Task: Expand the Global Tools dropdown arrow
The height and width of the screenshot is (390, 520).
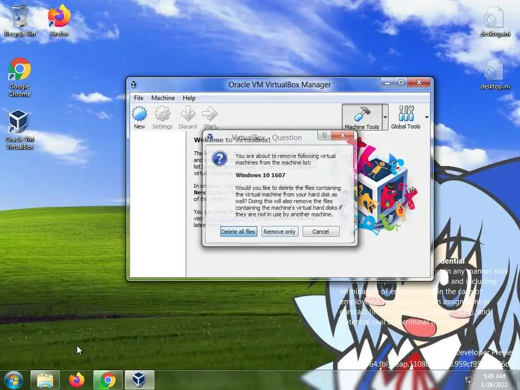Action: pos(427,117)
